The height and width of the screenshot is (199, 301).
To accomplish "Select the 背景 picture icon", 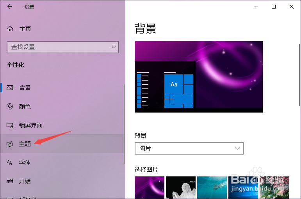I will 10,88.
